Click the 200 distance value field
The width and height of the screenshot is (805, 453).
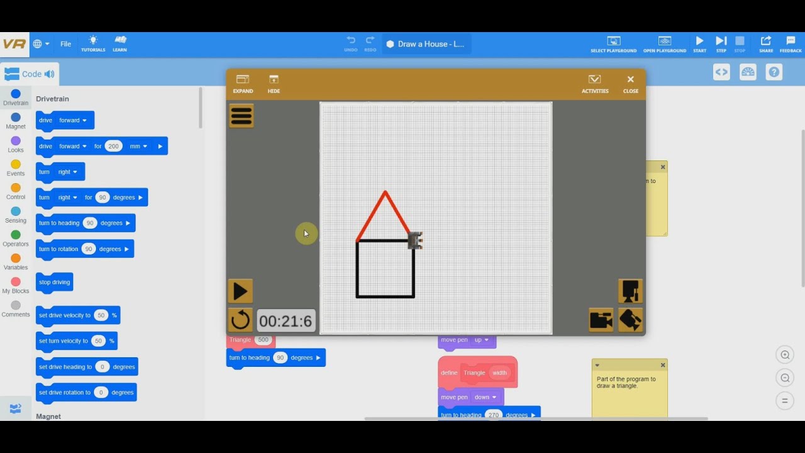tap(113, 146)
